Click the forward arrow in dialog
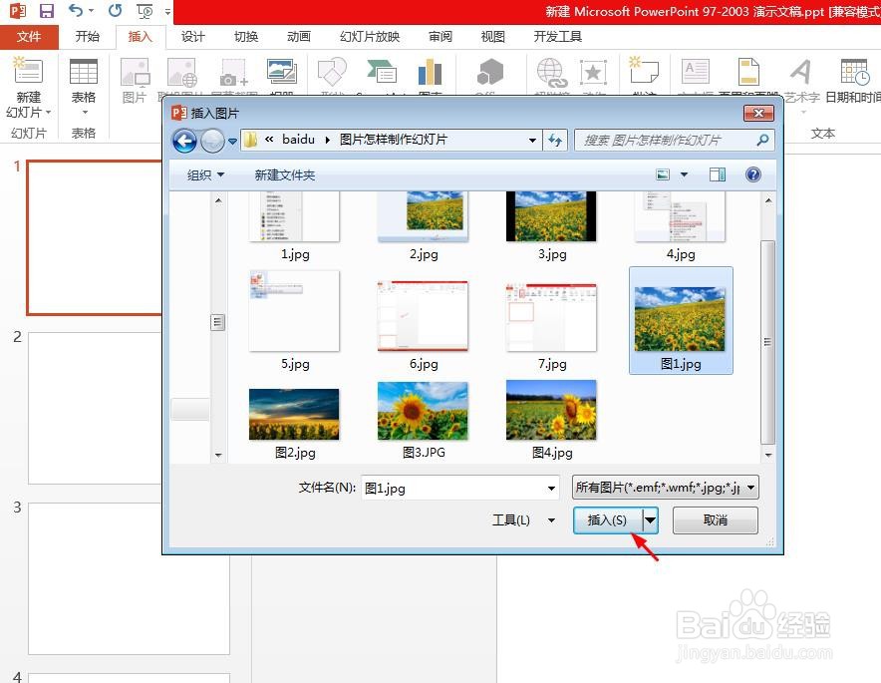This screenshot has height=683, width=881. 212,141
